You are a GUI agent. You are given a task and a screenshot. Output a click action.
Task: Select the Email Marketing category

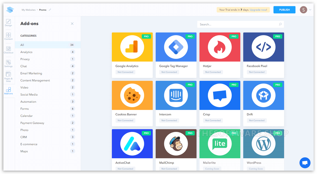pos(48,73)
